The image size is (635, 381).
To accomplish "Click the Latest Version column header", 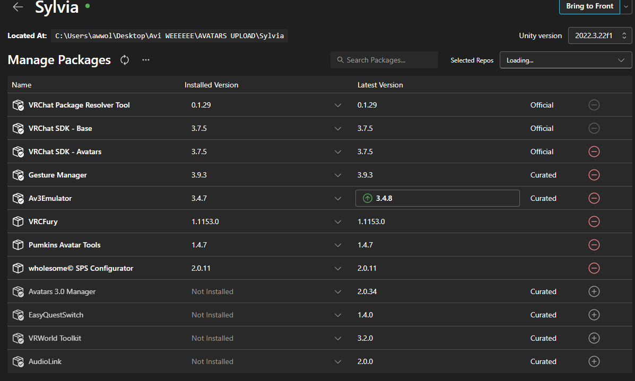I will pos(380,85).
